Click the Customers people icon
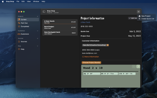157x98 pixels. (x=19, y=34)
